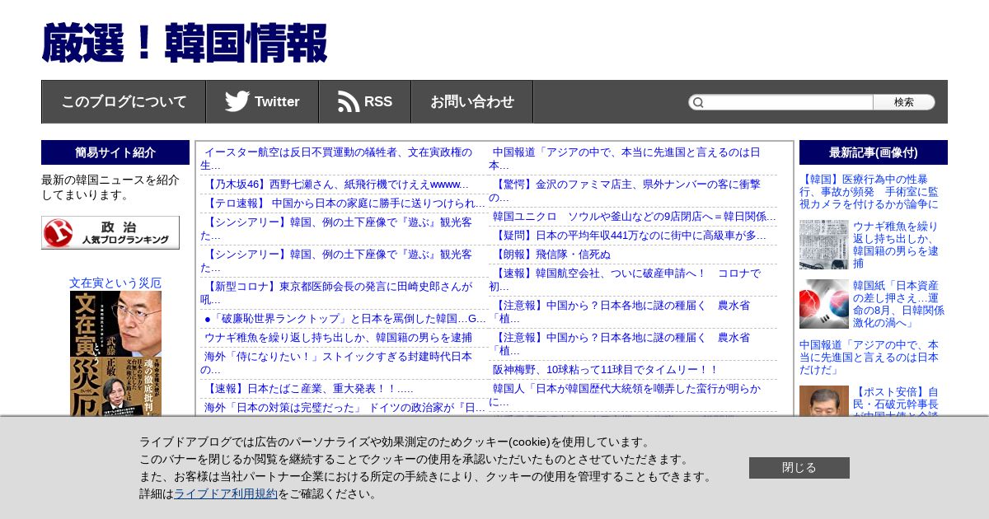
Task: Click the 最新記事(画像付) sidebar header
Action: (x=874, y=152)
